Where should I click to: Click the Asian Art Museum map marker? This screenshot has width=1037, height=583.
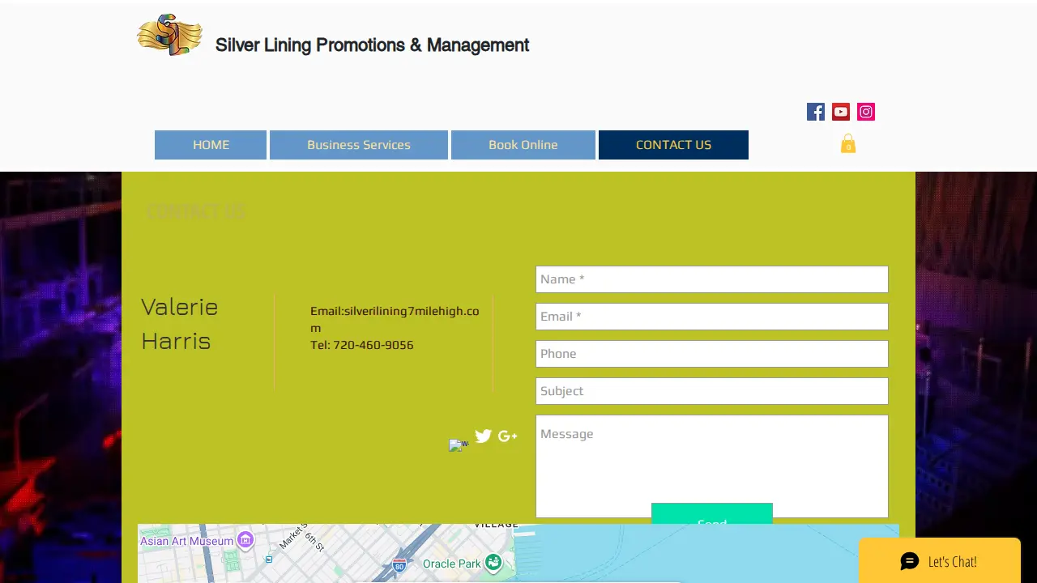pos(245,539)
